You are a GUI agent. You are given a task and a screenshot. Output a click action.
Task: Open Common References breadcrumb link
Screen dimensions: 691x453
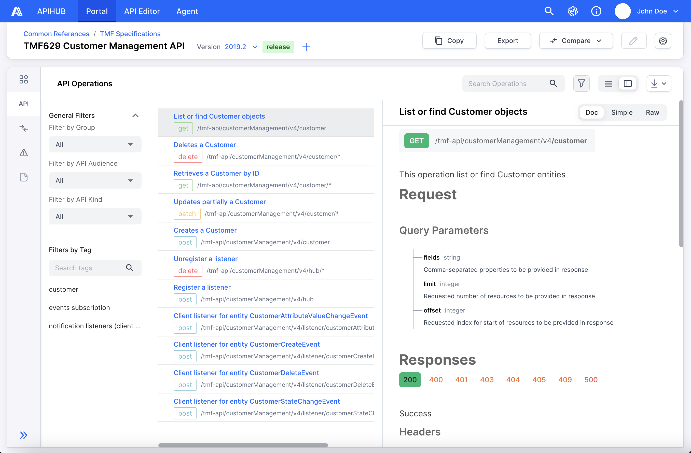click(56, 34)
